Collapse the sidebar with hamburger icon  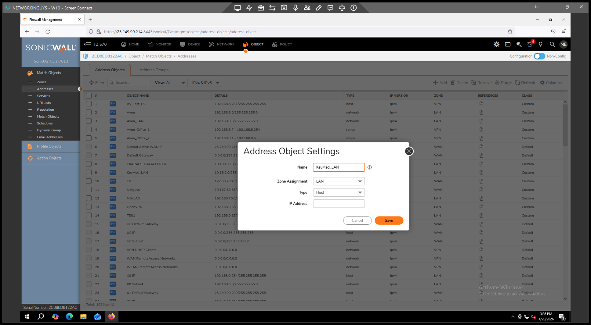87,45
